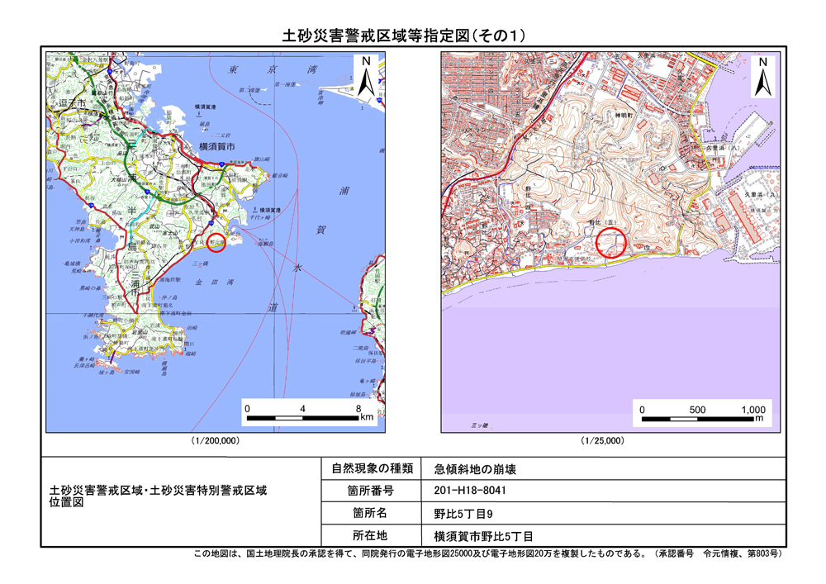Click the north arrow on the left map
Image resolution: width=826 pixels, height=584 pixels.
tap(365, 76)
